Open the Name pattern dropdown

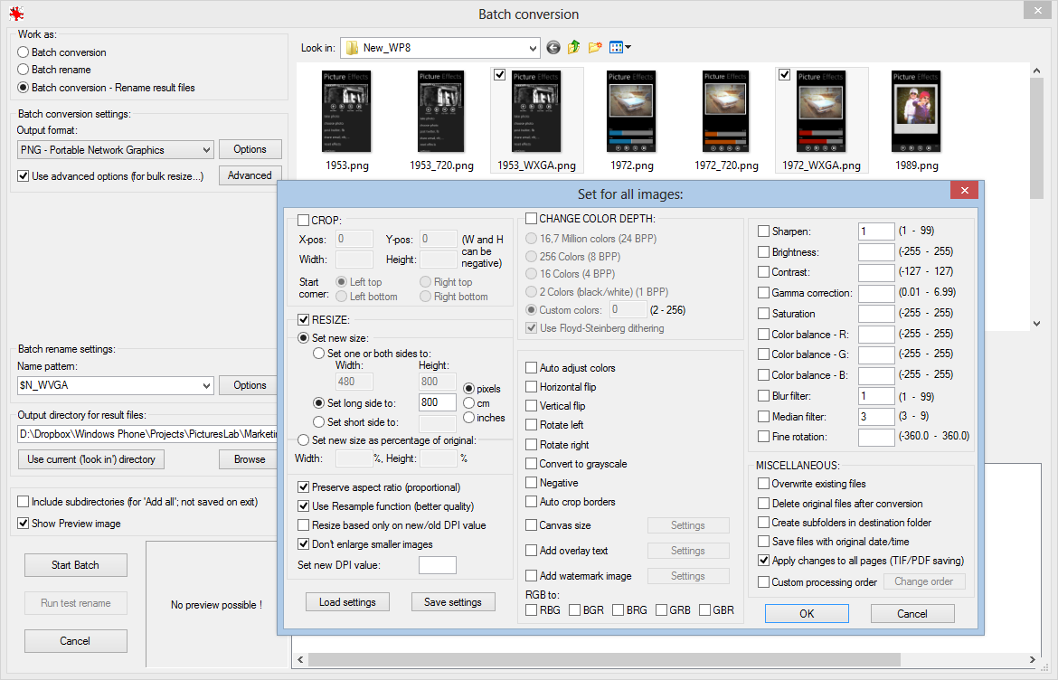click(x=205, y=384)
